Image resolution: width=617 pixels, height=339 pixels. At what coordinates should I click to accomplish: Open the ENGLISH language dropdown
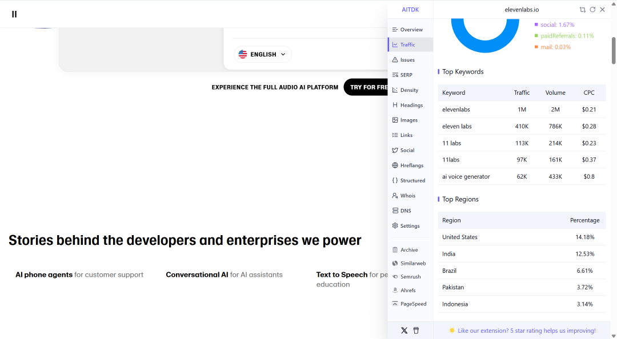(262, 54)
